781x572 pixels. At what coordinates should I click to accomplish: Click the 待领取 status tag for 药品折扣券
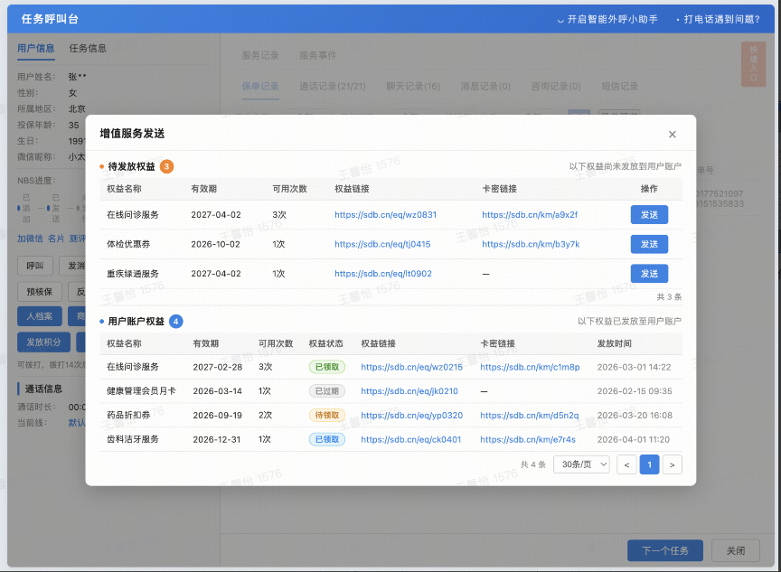326,416
